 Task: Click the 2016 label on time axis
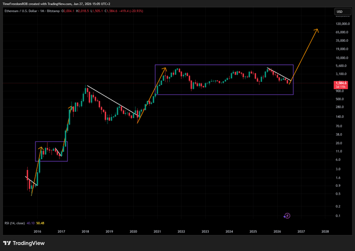38,232
